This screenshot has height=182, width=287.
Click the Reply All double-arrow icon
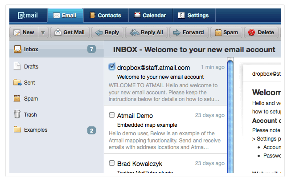pos(134,32)
